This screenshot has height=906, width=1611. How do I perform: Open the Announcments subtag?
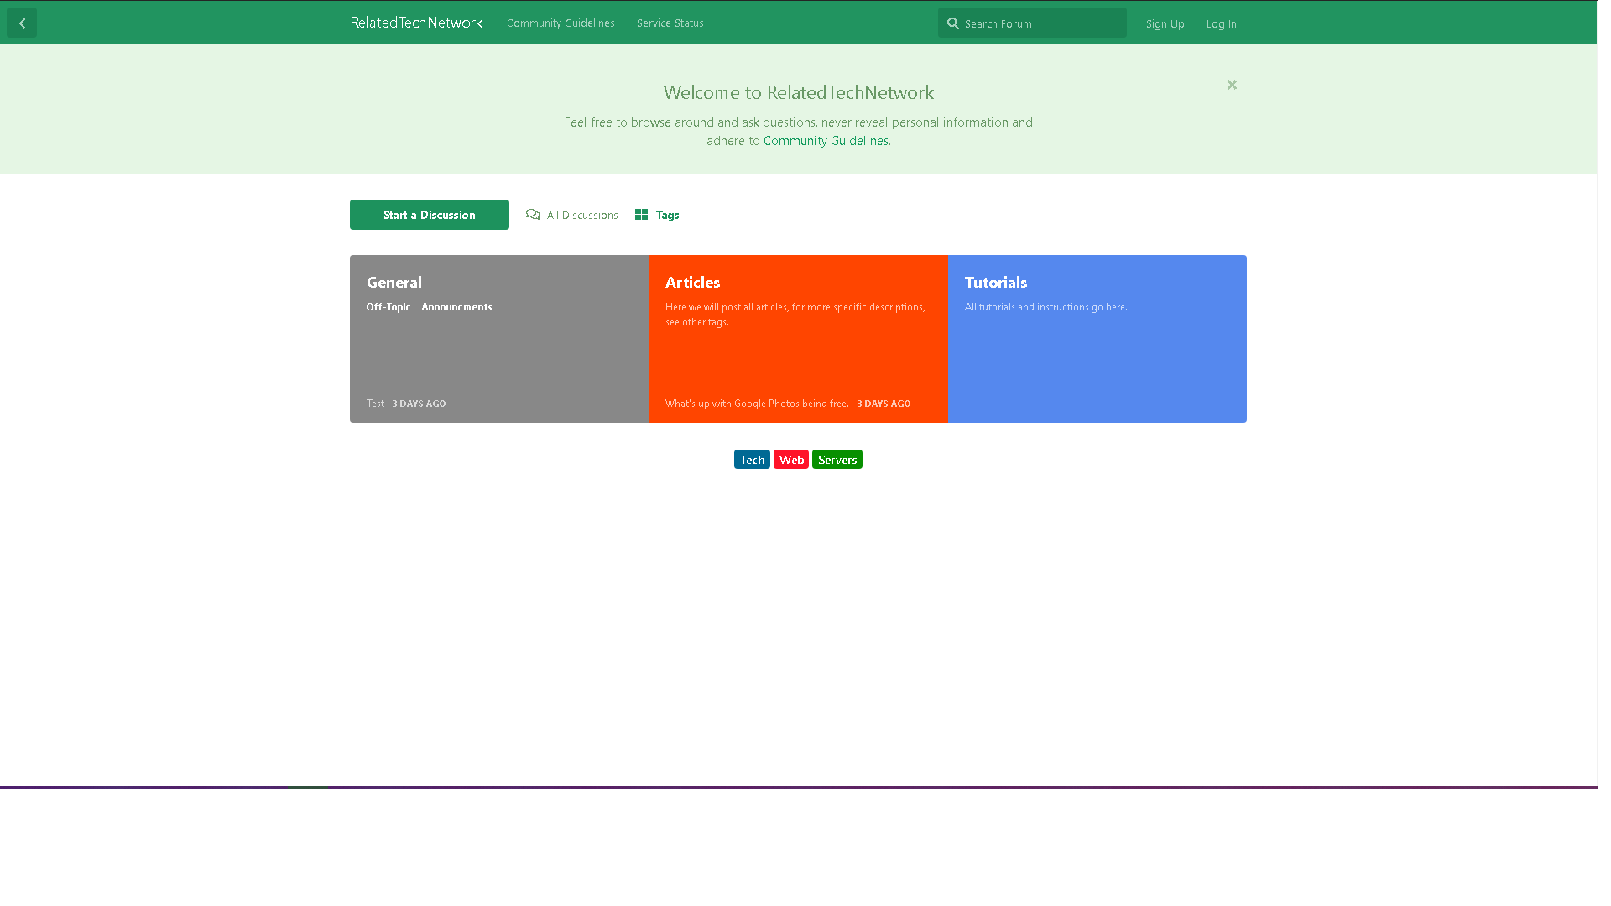pos(456,307)
